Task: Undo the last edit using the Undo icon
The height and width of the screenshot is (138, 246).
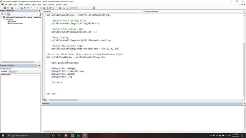Action: click(28, 8)
